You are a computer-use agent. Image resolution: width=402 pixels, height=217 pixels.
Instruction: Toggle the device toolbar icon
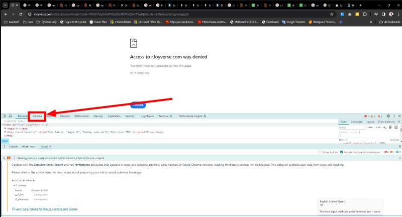pyautogui.click(x=10, y=116)
